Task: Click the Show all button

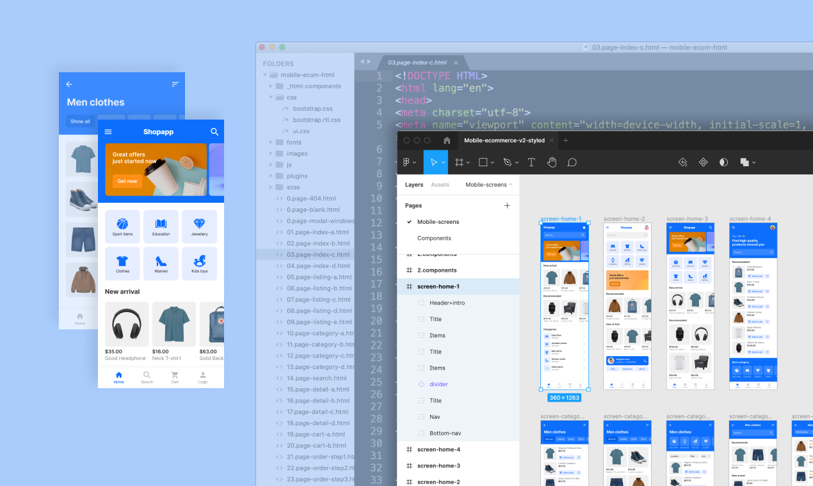Action: coord(80,121)
